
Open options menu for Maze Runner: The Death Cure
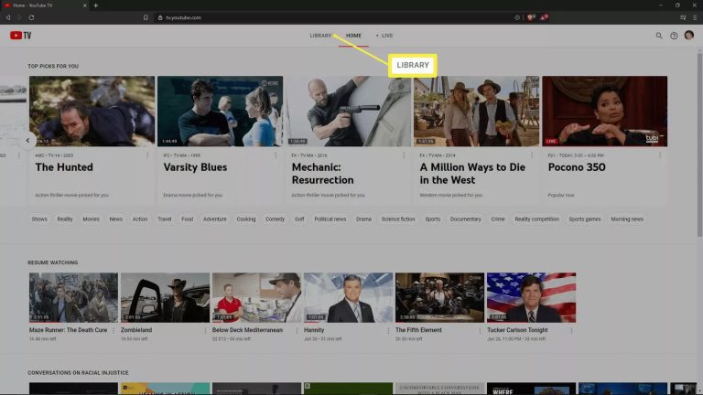[x=114, y=330]
